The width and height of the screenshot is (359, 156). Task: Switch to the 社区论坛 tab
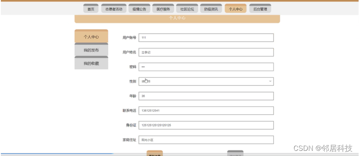(x=187, y=9)
